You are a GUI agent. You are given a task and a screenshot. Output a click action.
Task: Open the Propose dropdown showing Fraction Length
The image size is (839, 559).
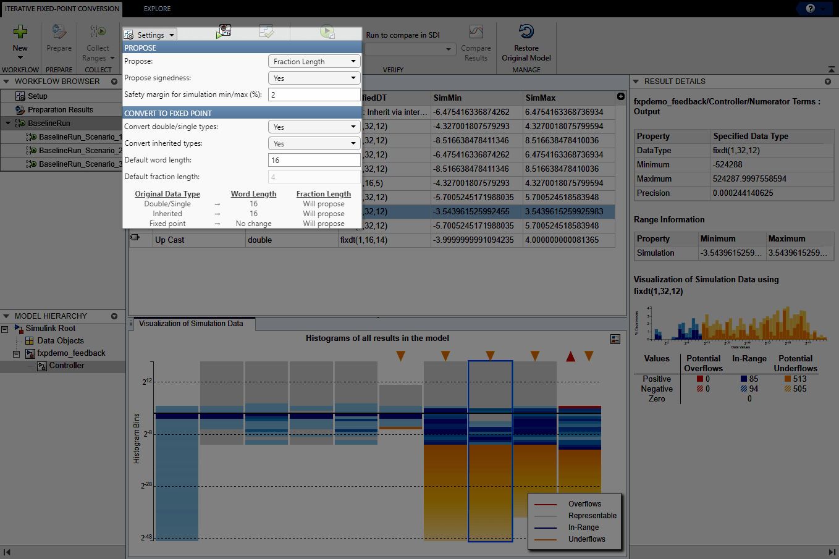(x=314, y=61)
